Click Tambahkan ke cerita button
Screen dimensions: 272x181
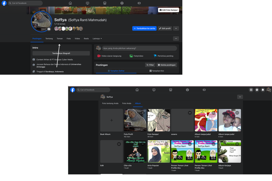[144, 28]
